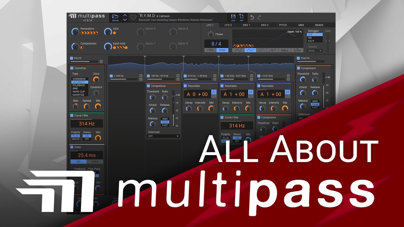Set LFO rate mode to FREE
This screenshot has width=404, height=227.
210,50
